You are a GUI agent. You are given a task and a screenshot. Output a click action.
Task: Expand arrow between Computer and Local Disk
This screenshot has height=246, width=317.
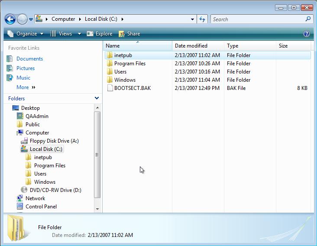pyautogui.click(x=80, y=19)
